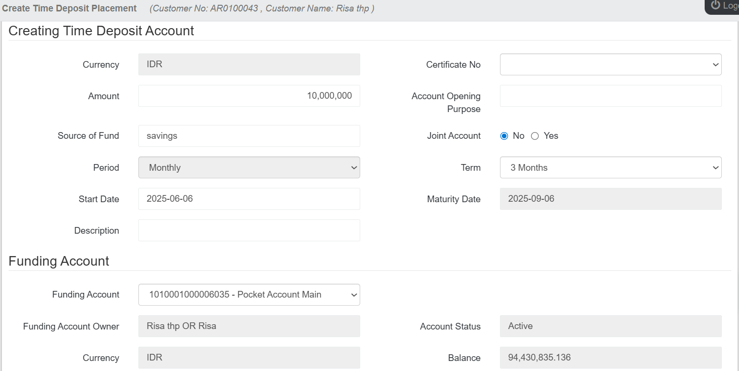739x371 pixels.
Task: Click the Creating Time Deposit Account heading
Action: click(101, 31)
